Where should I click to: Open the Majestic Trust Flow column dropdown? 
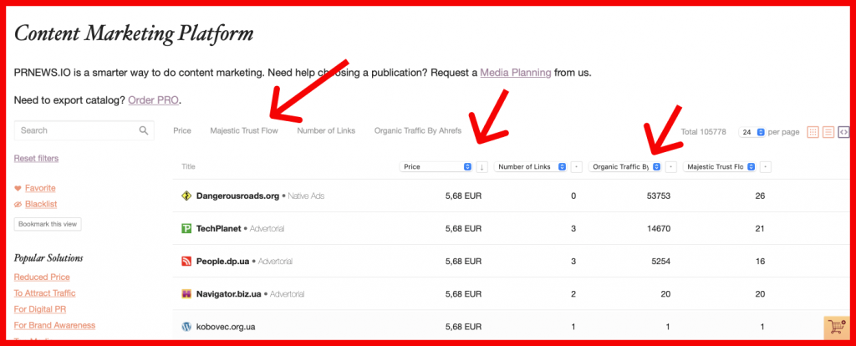tap(720, 167)
